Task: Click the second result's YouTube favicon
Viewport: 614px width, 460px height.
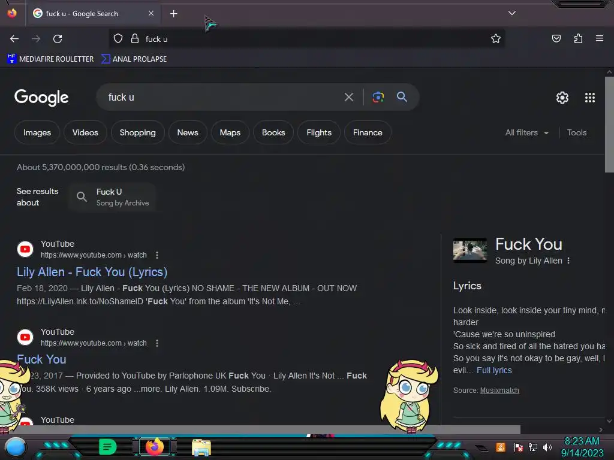Action: tap(25, 337)
